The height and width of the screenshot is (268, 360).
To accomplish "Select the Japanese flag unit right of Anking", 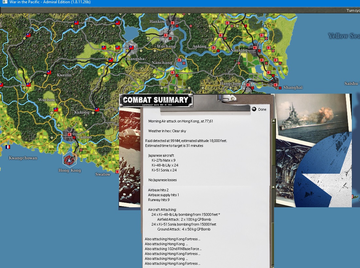I will coord(214,48).
